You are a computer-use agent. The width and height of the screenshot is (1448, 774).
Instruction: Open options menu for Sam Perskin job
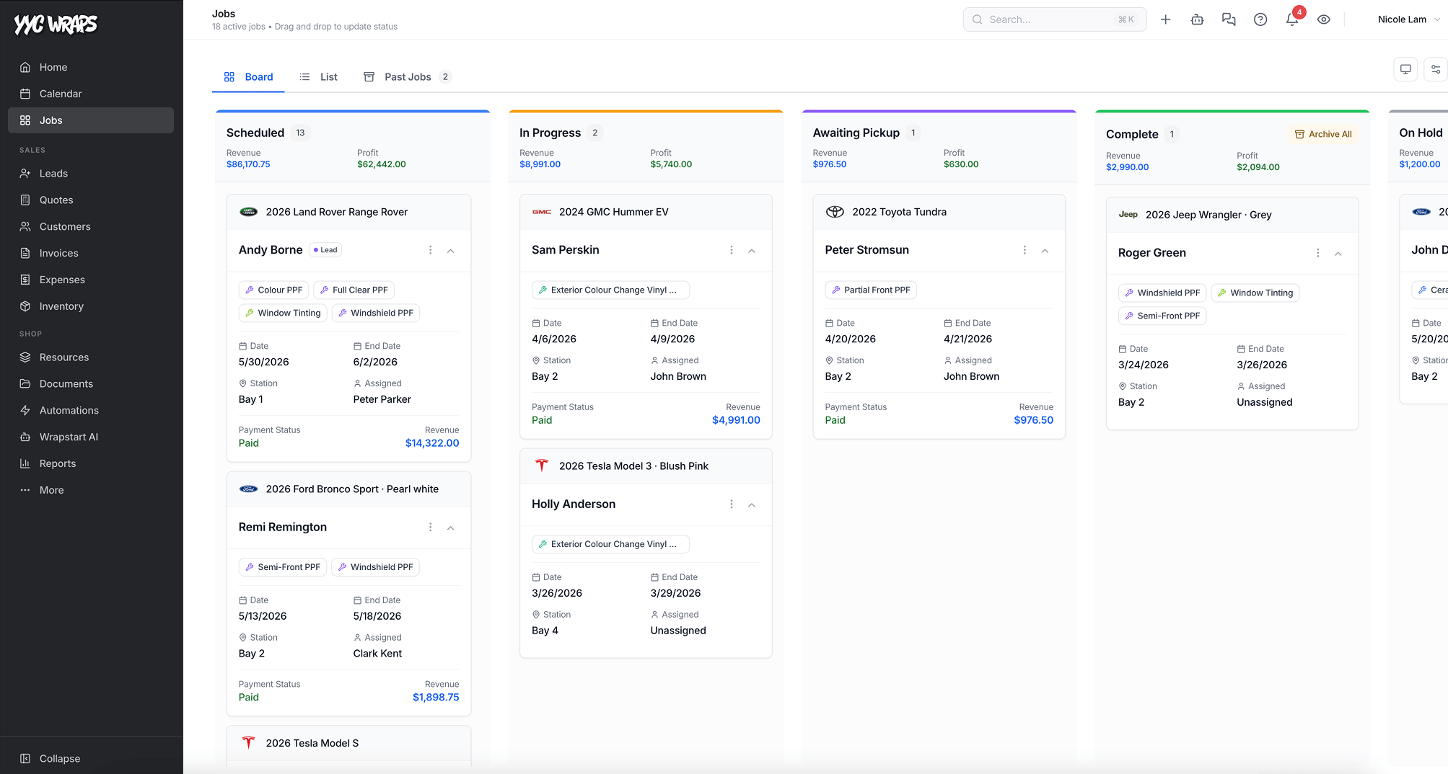(x=732, y=250)
